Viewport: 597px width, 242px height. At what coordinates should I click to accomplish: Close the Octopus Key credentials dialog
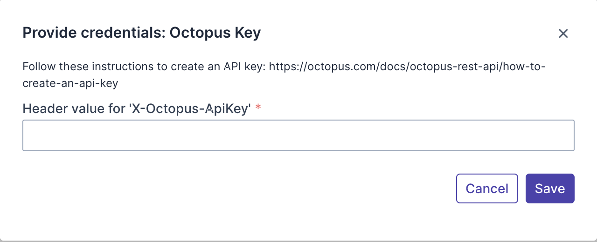click(563, 34)
